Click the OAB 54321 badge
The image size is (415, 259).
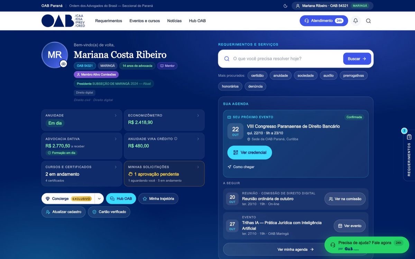point(85,66)
